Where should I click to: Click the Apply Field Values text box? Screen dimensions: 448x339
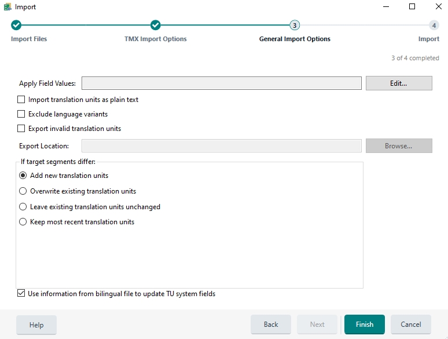[x=222, y=83]
